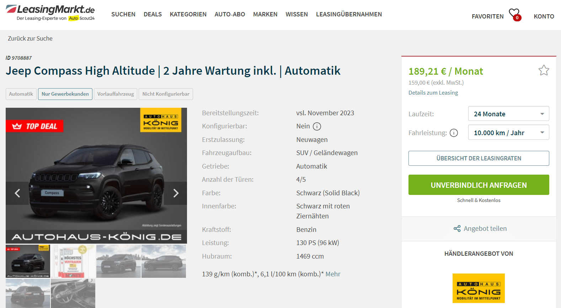Click the main Jeep Compass image
Screen dimensions: 561x308
tap(96, 176)
